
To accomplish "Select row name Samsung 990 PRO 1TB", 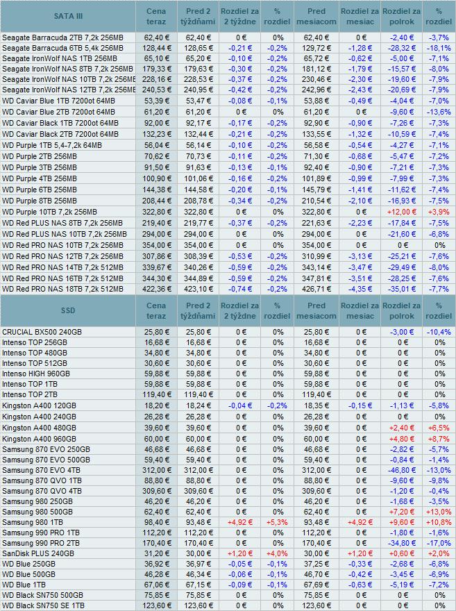I will pos(41,533).
